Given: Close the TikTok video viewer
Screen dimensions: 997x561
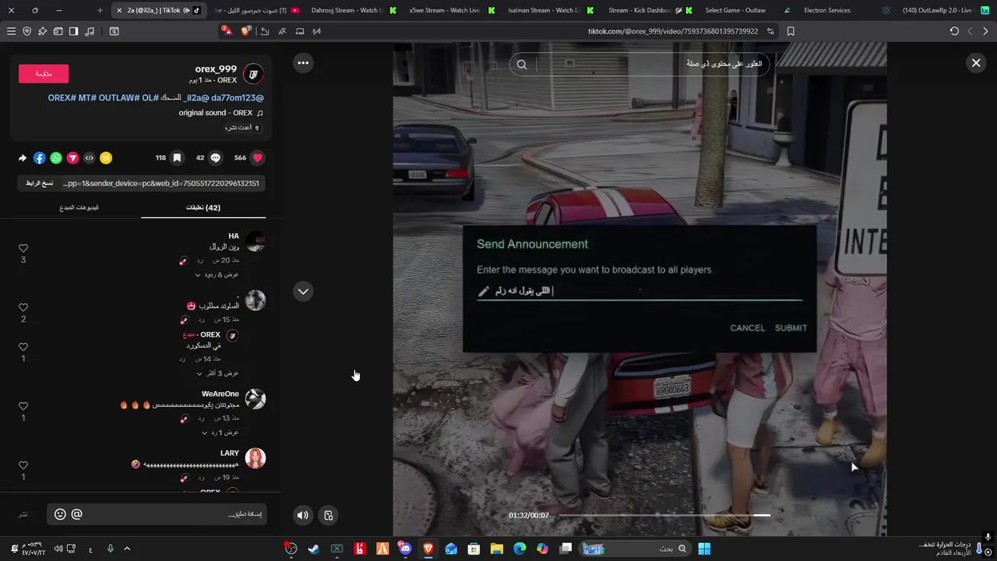Looking at the screenshot, I should pyautogui.click(x=976, y=63).
